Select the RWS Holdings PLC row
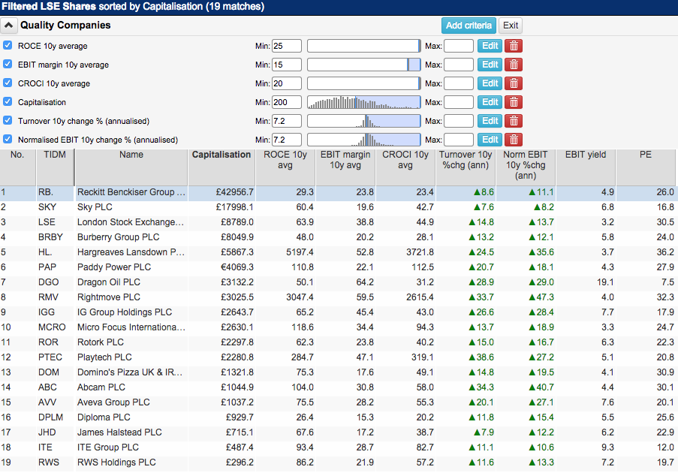This screenshot has height=473, width=678. point(338,462)
